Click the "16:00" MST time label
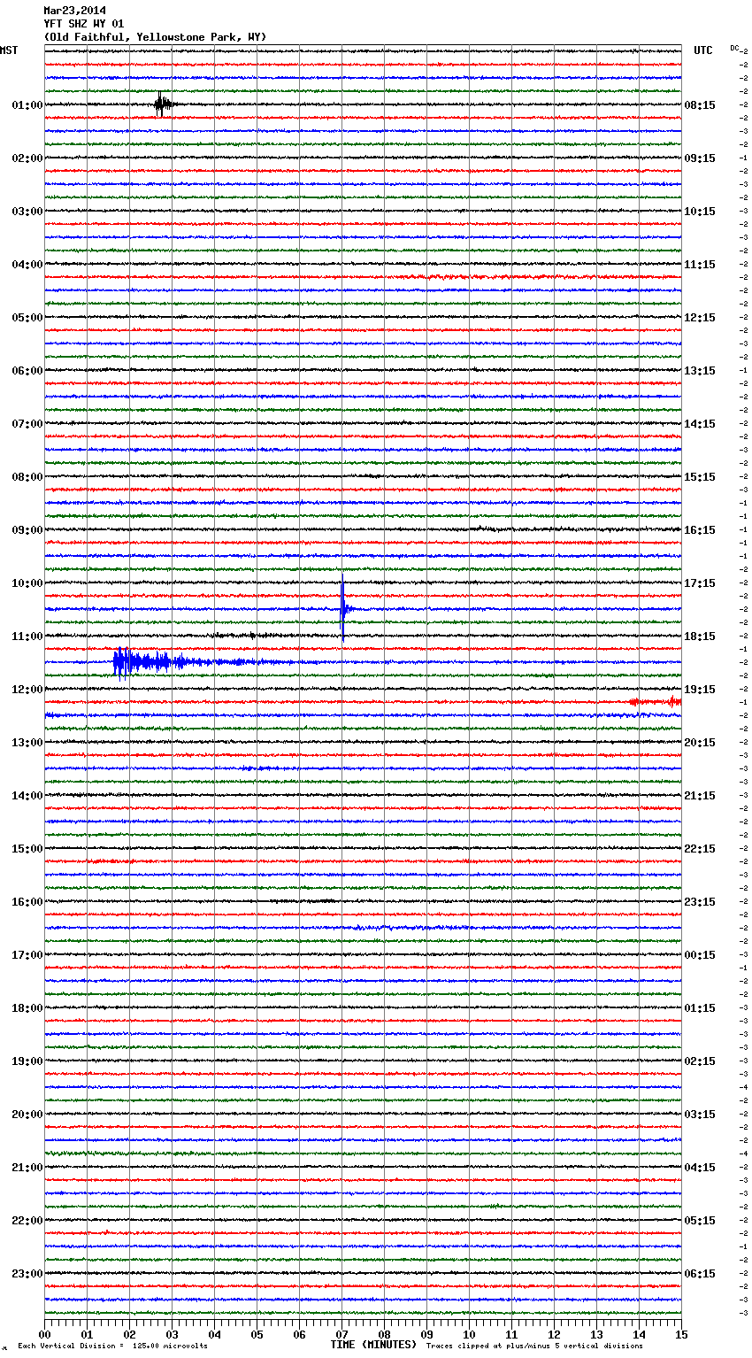 [x=27, y=902]
